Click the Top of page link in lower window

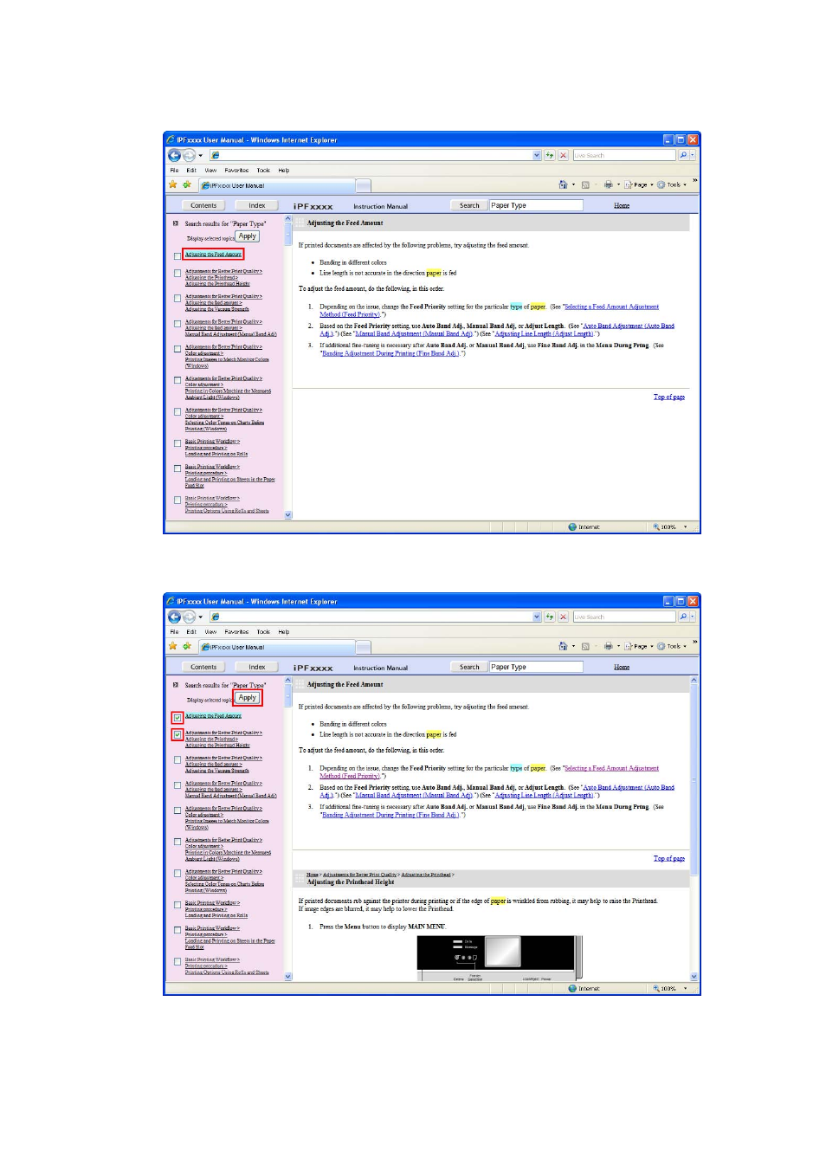pos(669,859)
